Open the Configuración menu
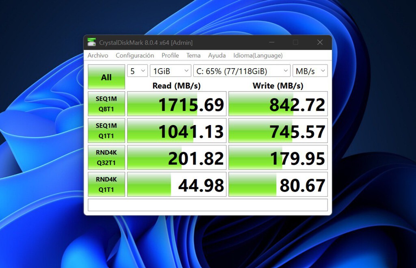This screenshot has height=268, width=416. pyautogui.click(x=135, y=55)
